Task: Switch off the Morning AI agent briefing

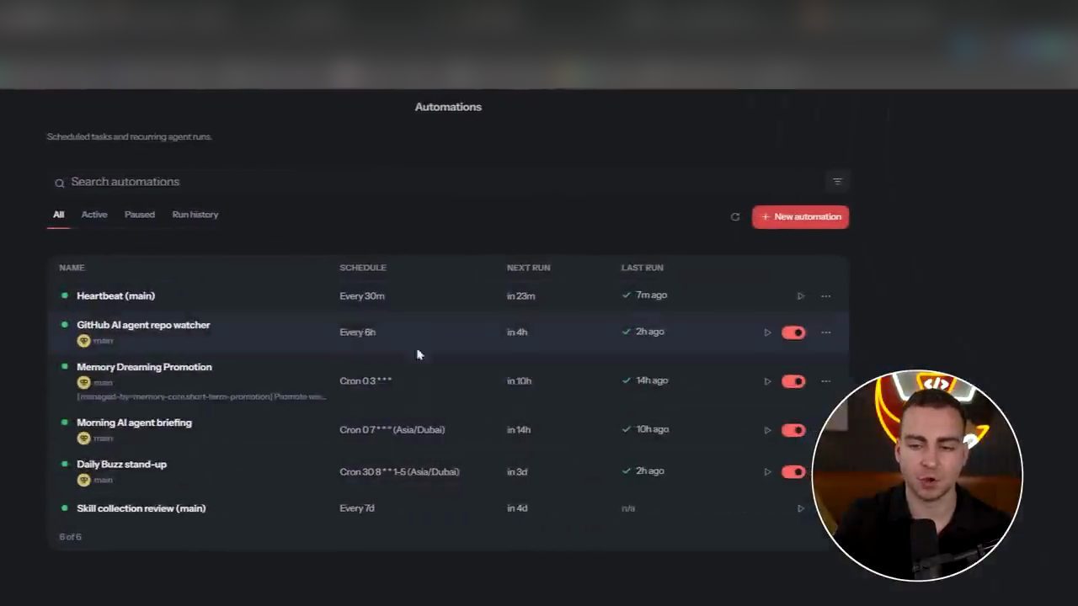Action: (x=793, y=430)
